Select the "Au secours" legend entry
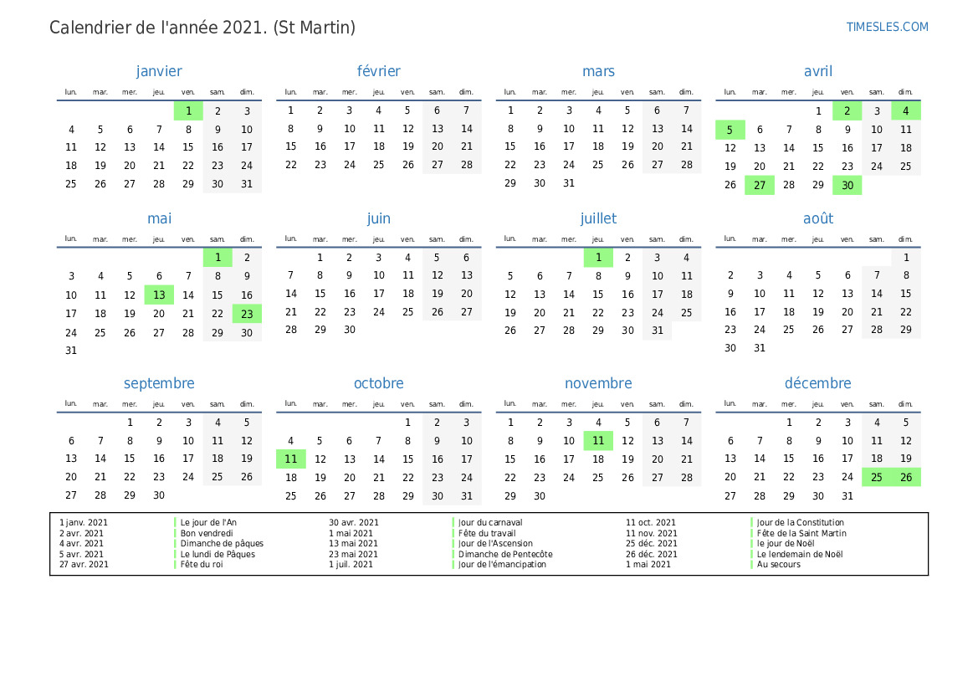 [x=778, y=564]
